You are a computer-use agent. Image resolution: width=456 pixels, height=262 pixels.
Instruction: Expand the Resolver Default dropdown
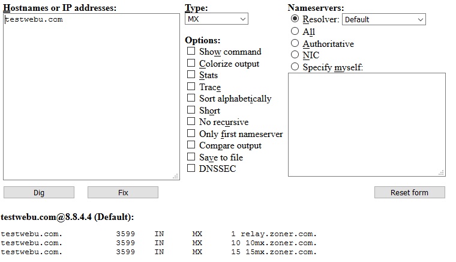tap(383, 19)
